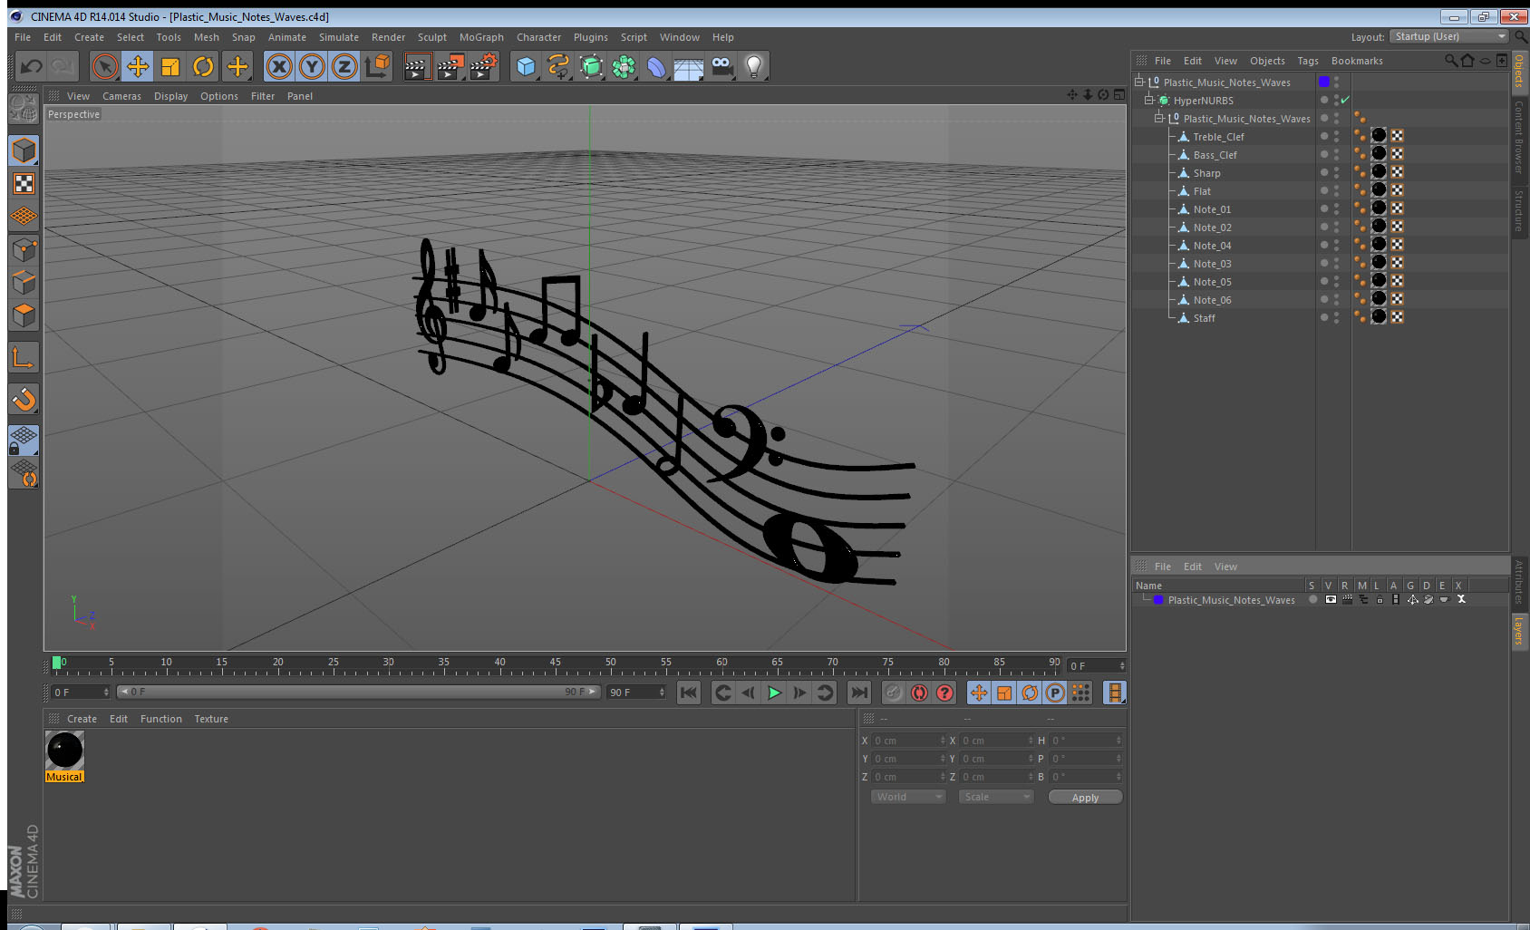Open the Mesh menu
The width and height of the screenshot is (1530, 930).
207,37
